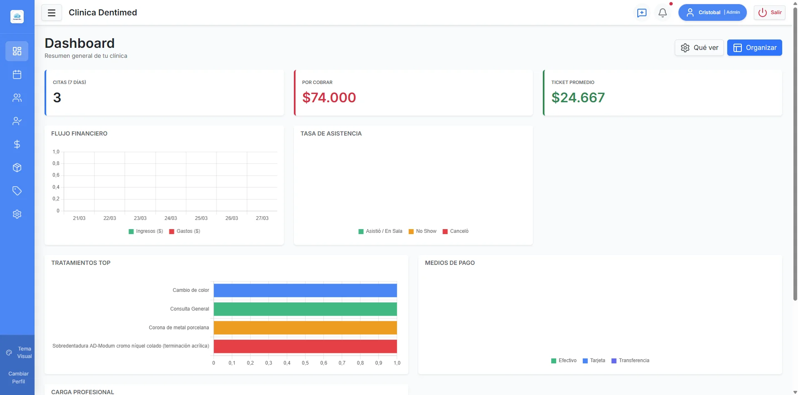798x395 pixels.
Task: Click the dollar Finances icon in sidebar
Action: pos(17,144)
